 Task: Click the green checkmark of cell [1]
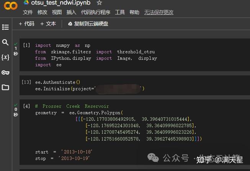[x=16, y=44]
